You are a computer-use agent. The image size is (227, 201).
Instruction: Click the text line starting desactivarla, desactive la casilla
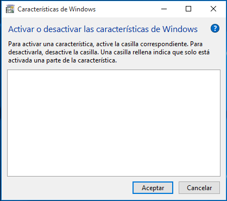109,52
